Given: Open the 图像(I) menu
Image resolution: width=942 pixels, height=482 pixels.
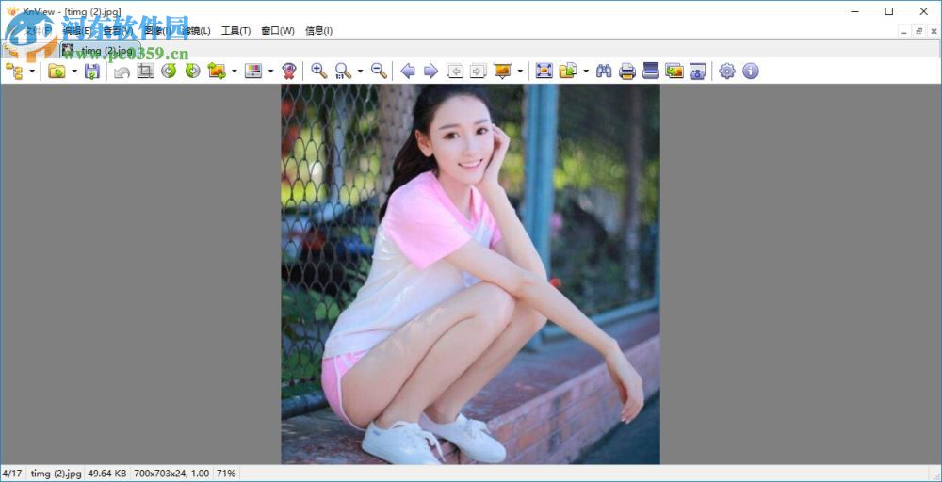Looking at the screenshot, I should 156,31.
